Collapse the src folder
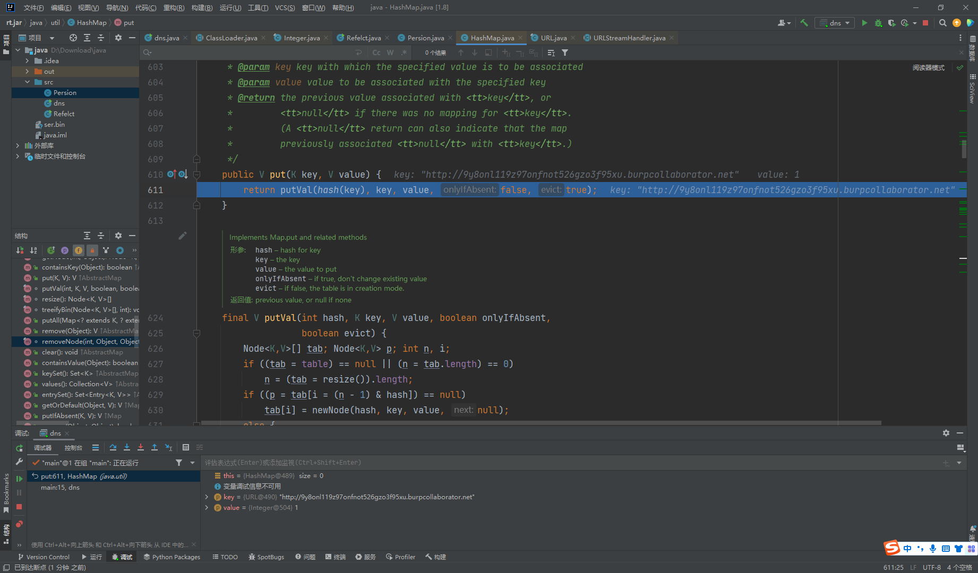 coord(27,82)
